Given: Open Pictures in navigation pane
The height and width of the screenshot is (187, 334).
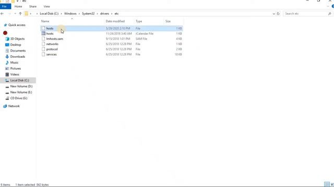Looking at the screenshot, I should pos(16,69).
